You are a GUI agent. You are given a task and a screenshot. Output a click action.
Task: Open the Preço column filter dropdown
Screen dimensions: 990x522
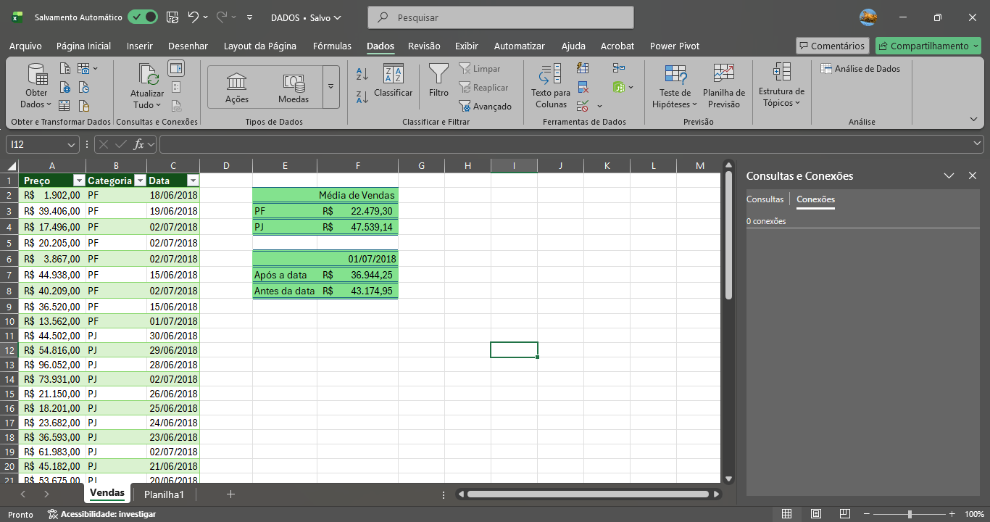(78, 181)
